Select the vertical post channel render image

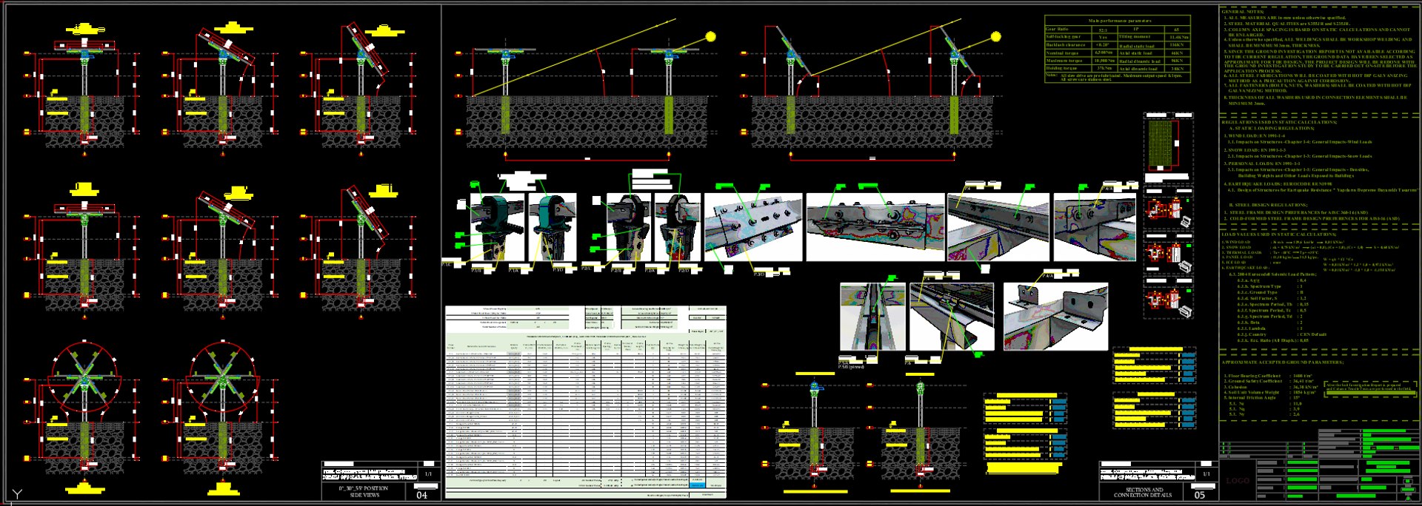(872, 316)
